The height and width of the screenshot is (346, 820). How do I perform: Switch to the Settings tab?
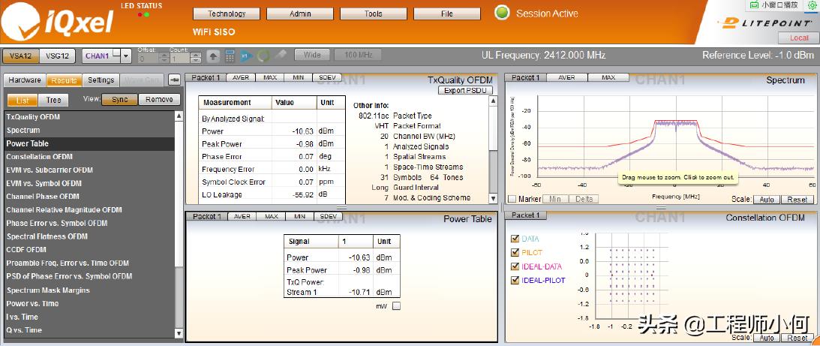point(101,80)
